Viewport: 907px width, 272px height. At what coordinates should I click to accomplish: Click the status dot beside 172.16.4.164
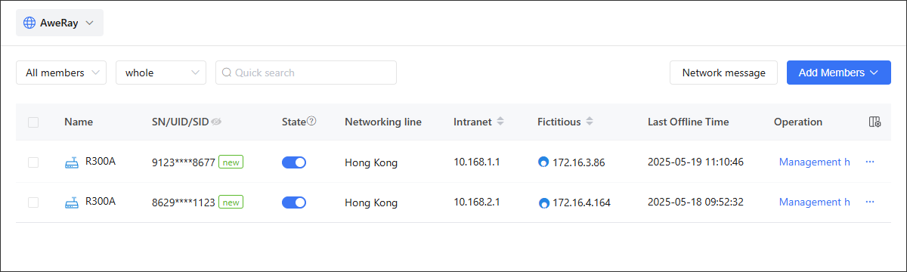coord(543,202)
